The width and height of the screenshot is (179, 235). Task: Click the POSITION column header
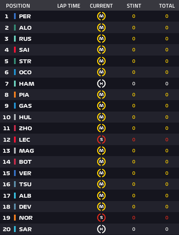tap(18, 6)
